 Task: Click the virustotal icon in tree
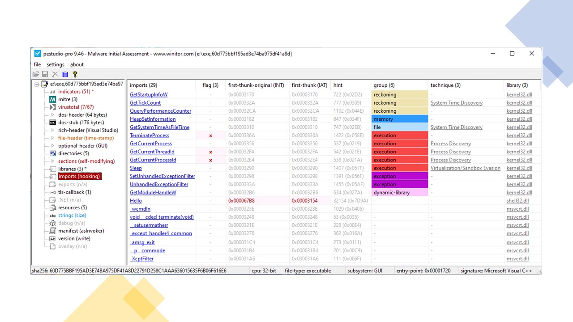(52, 107)
